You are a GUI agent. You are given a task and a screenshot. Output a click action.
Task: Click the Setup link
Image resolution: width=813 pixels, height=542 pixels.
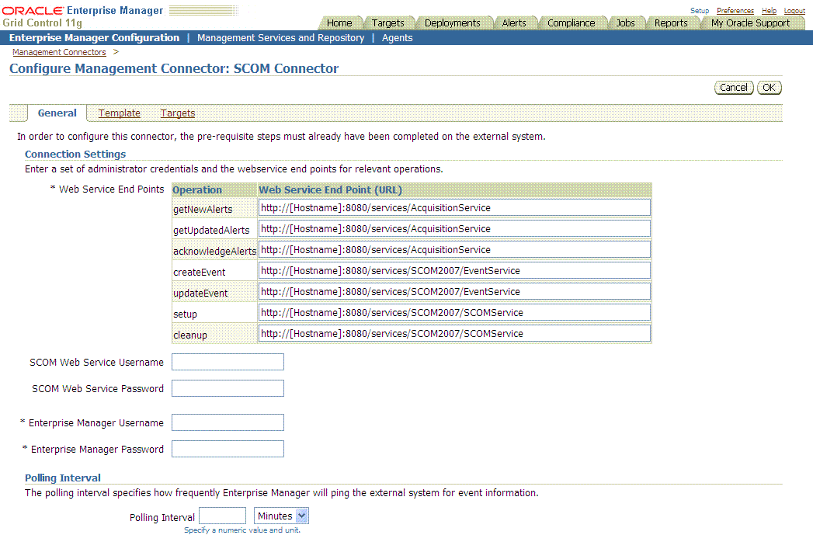tap(700, 10)
